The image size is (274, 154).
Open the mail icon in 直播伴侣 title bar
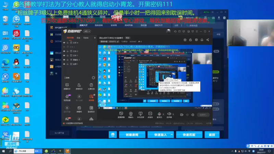[179, 31]
